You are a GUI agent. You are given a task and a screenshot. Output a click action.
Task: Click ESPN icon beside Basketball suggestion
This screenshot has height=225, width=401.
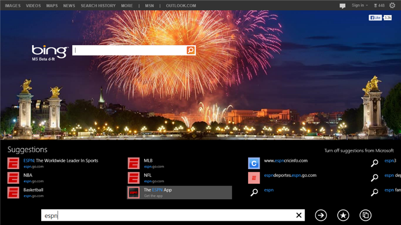click(13, 192)
